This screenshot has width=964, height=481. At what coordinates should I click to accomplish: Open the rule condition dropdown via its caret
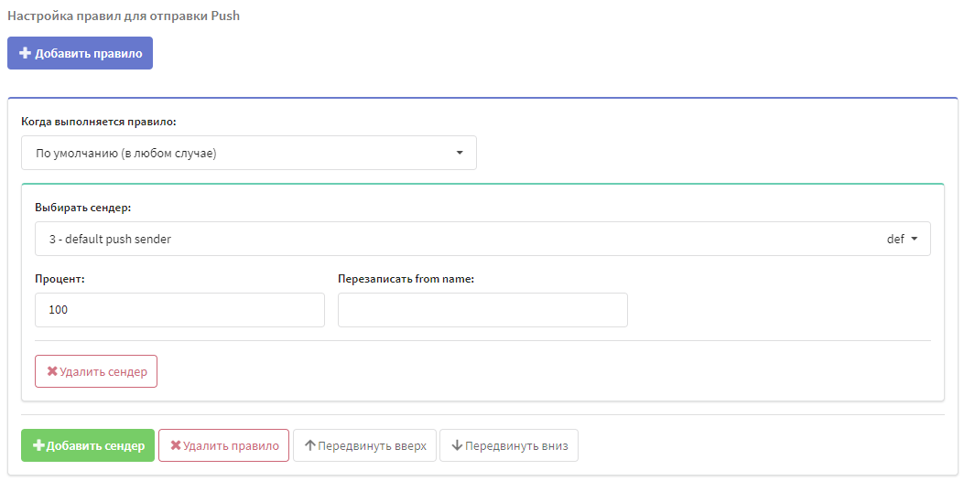click(460, 153)
